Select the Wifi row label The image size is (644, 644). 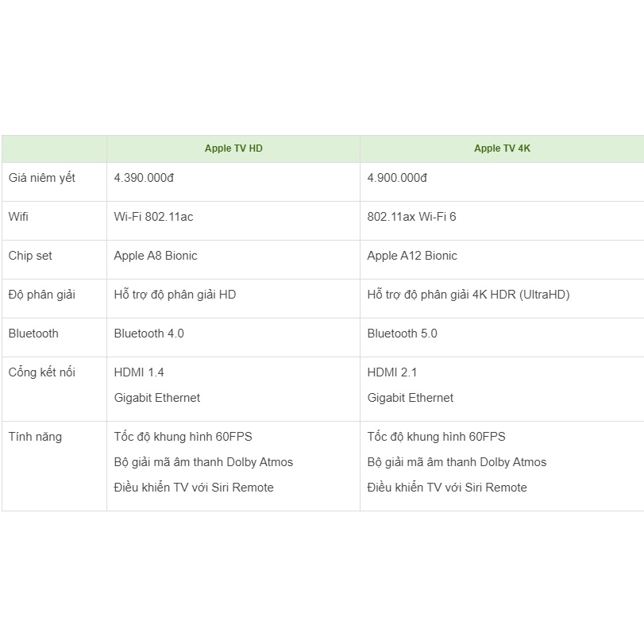coord(18,217)
